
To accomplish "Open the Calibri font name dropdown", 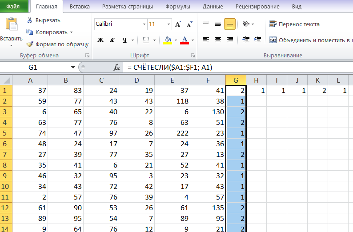I will (x=144, y=24).
